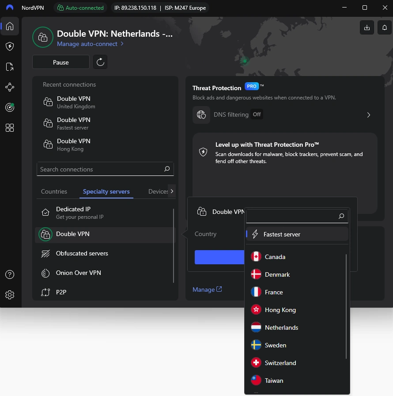Image resolution: width=393 pixels, height=396 pixels.
Task: Switch to the Countries tab
Action: click(x=54, y=191)
